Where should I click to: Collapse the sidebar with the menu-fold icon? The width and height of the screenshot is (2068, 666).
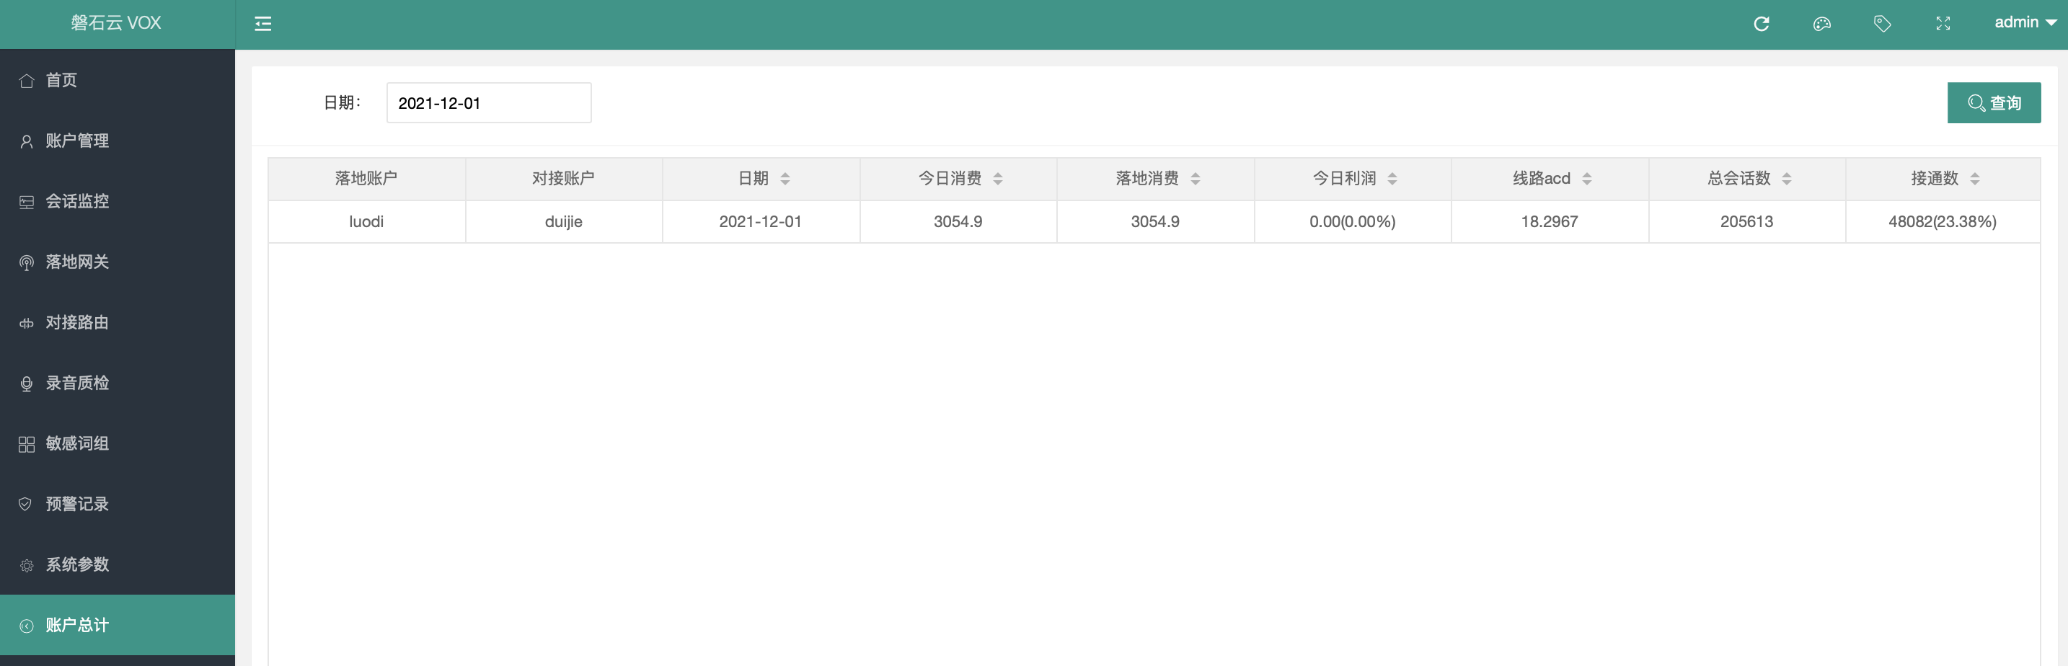point(262,24)
